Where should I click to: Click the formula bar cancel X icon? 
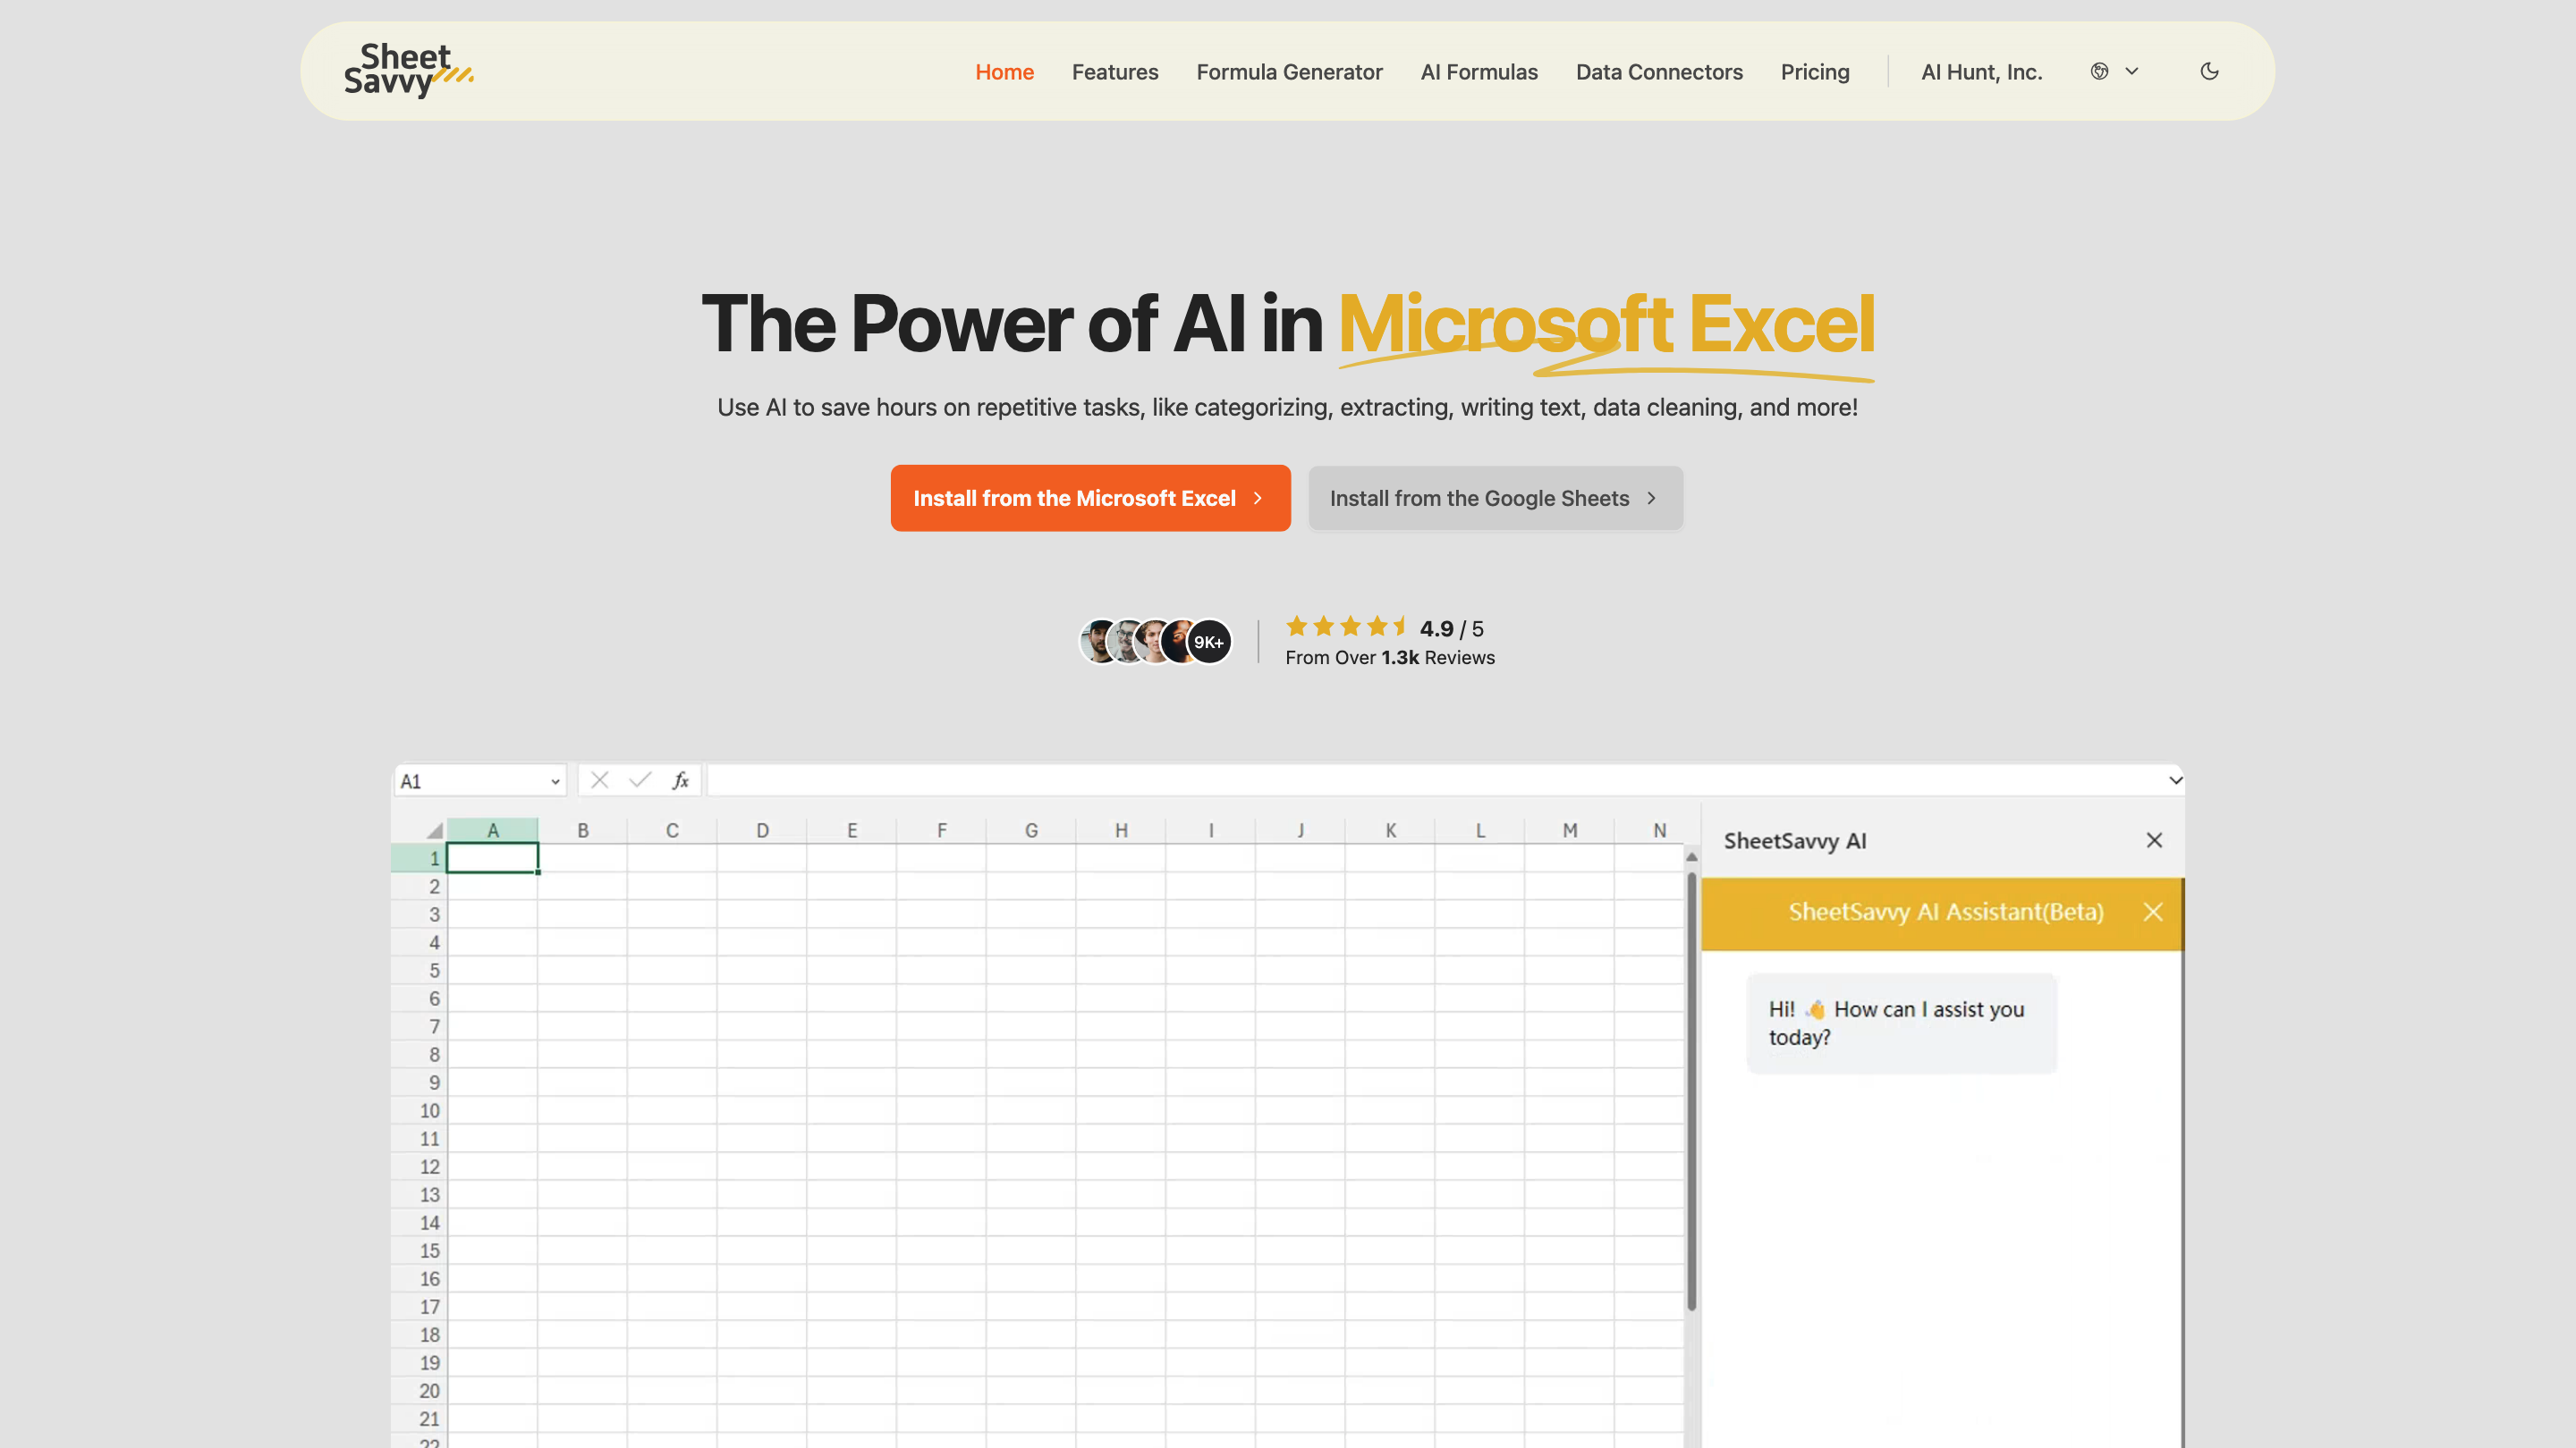pyautogui.click(x=600, y=780)
